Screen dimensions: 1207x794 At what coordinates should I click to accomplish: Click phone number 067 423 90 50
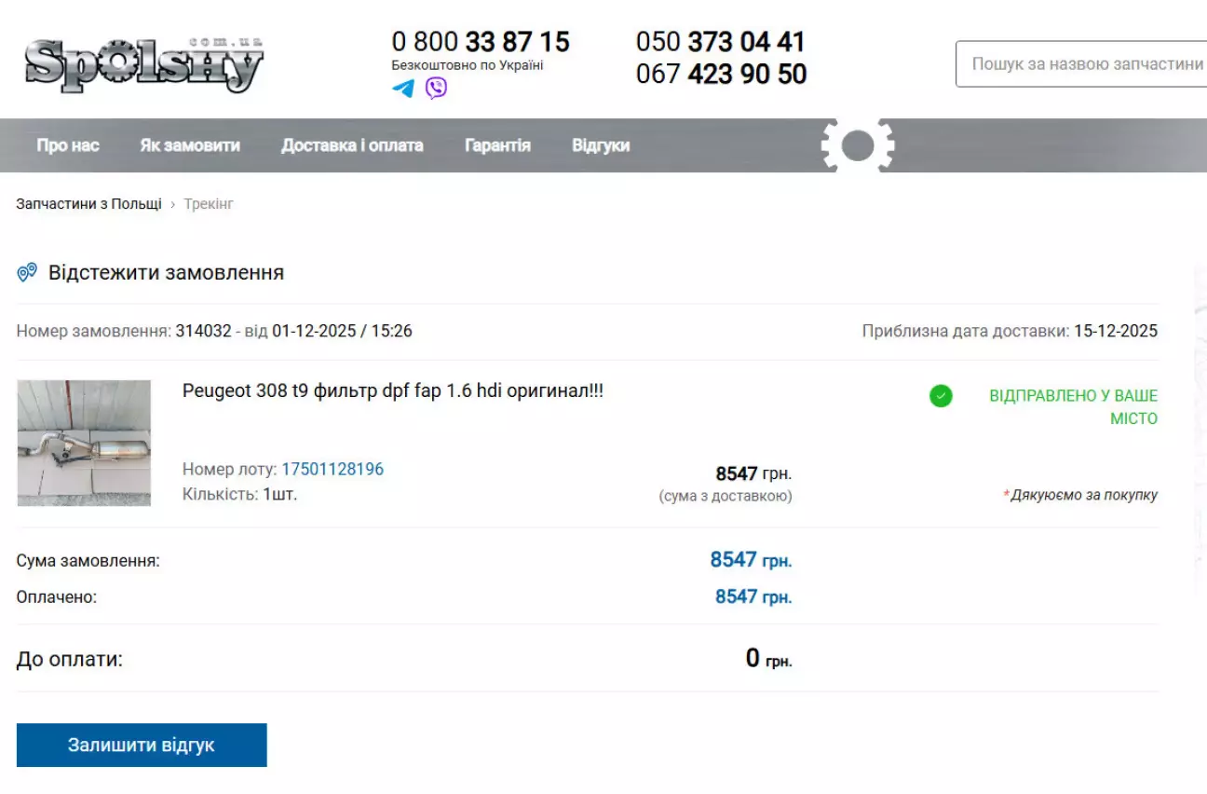click(721, 74)
